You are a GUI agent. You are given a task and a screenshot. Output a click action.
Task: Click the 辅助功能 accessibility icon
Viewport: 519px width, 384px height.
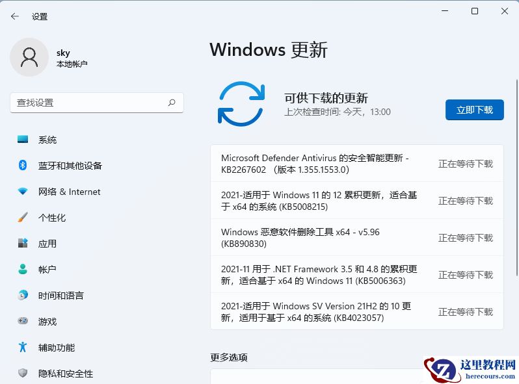tap(23, 347)
